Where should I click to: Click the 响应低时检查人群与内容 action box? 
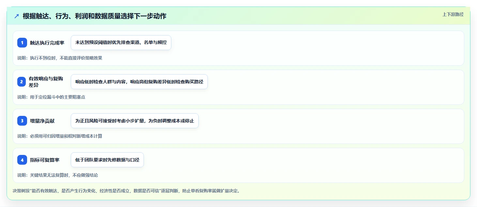tap(139, 82)
